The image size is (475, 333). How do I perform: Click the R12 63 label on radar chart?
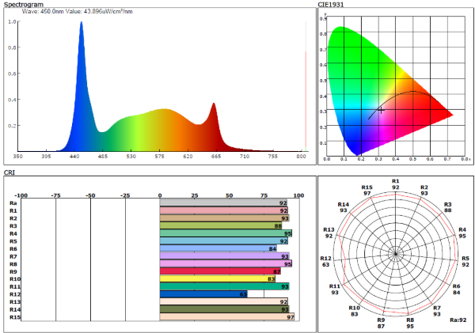(325, 262)
